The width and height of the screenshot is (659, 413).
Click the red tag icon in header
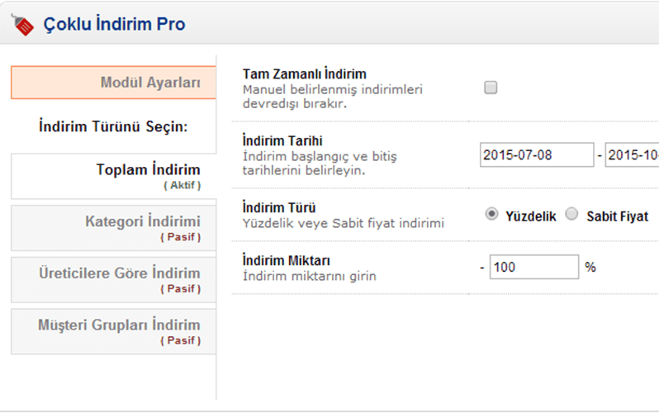click(22, 25)
